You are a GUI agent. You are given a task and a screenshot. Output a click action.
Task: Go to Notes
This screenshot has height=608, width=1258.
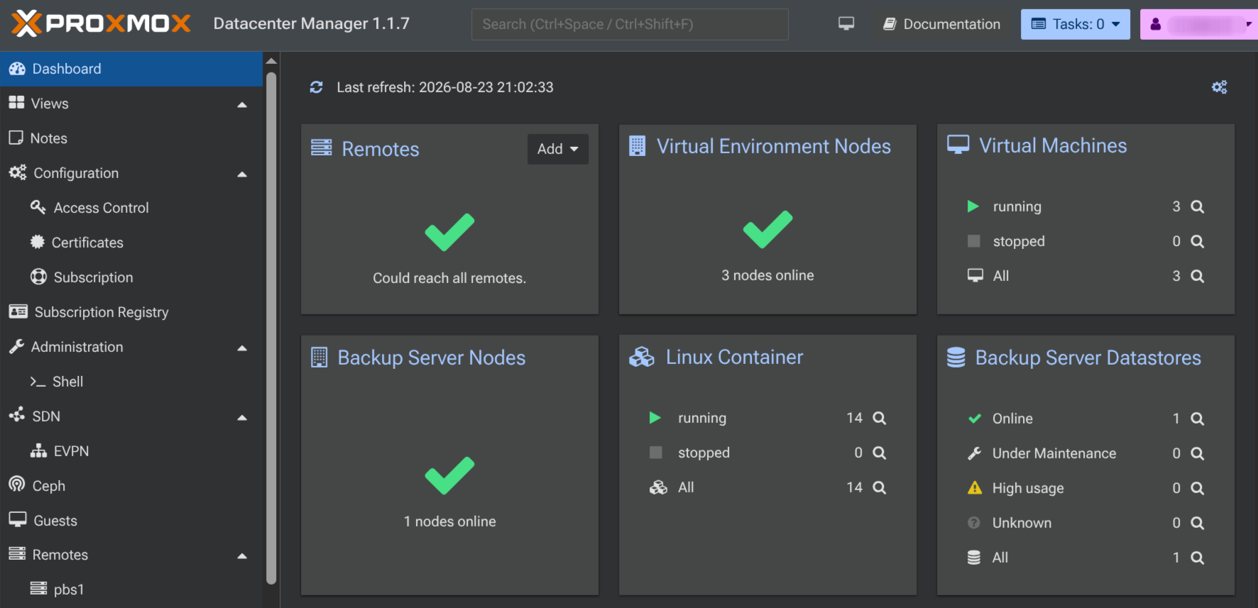pos(131,138)
